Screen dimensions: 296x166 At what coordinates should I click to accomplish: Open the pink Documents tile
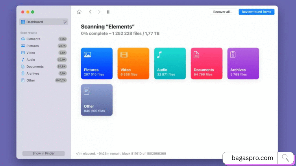[206, 63]
